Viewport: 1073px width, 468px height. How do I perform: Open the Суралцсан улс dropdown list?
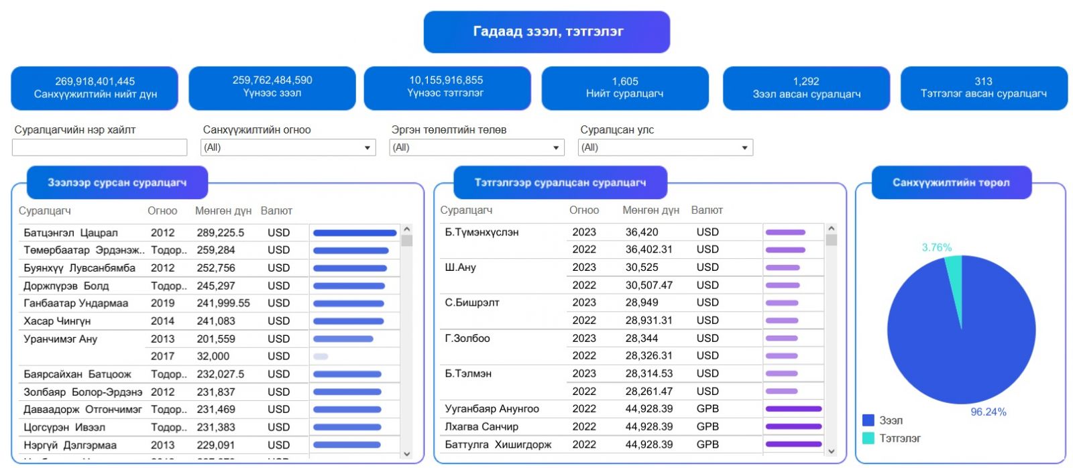[665, 148]
